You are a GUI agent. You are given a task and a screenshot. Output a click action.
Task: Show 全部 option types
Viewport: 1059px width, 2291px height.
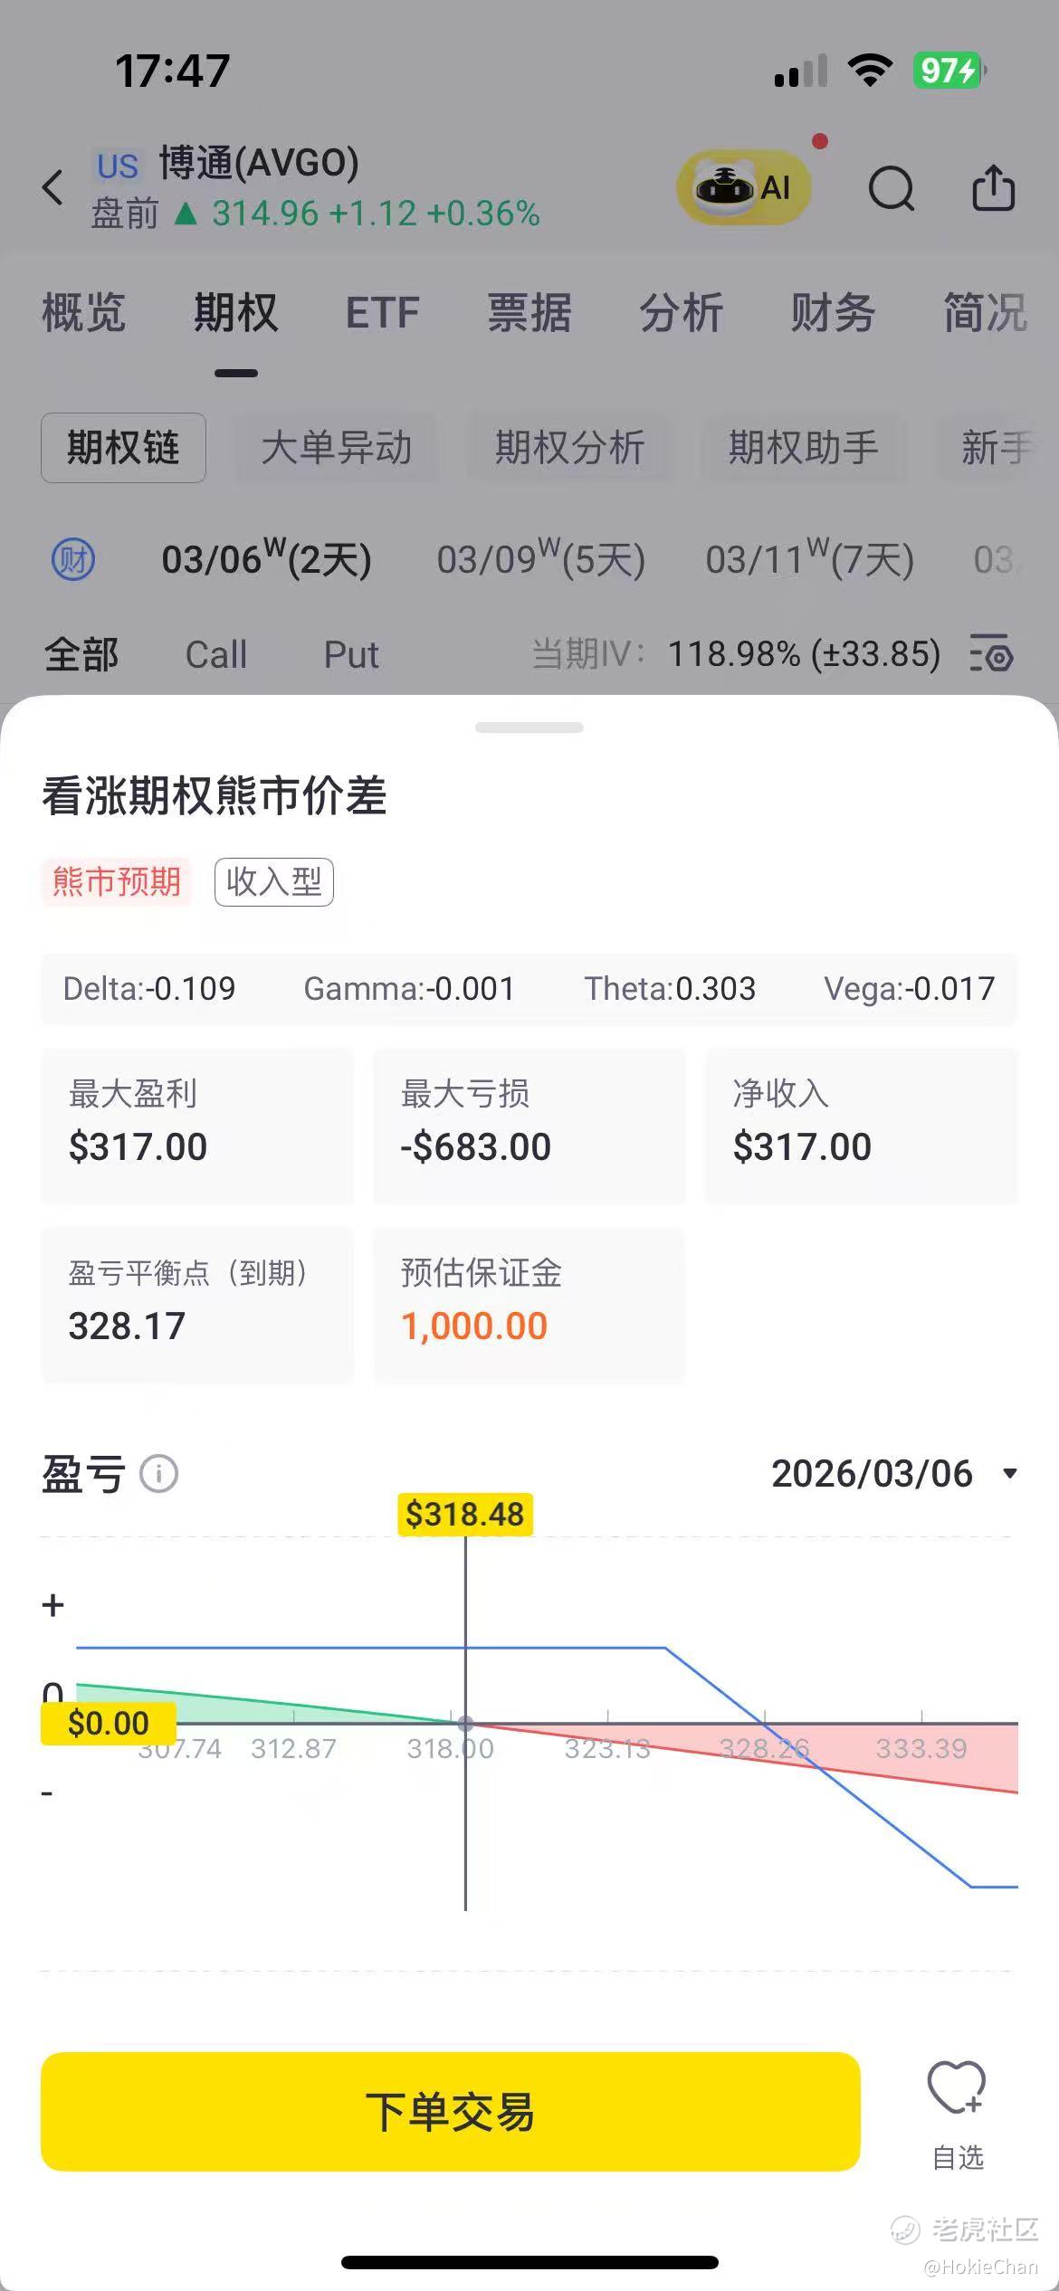[x=81, y=654]
